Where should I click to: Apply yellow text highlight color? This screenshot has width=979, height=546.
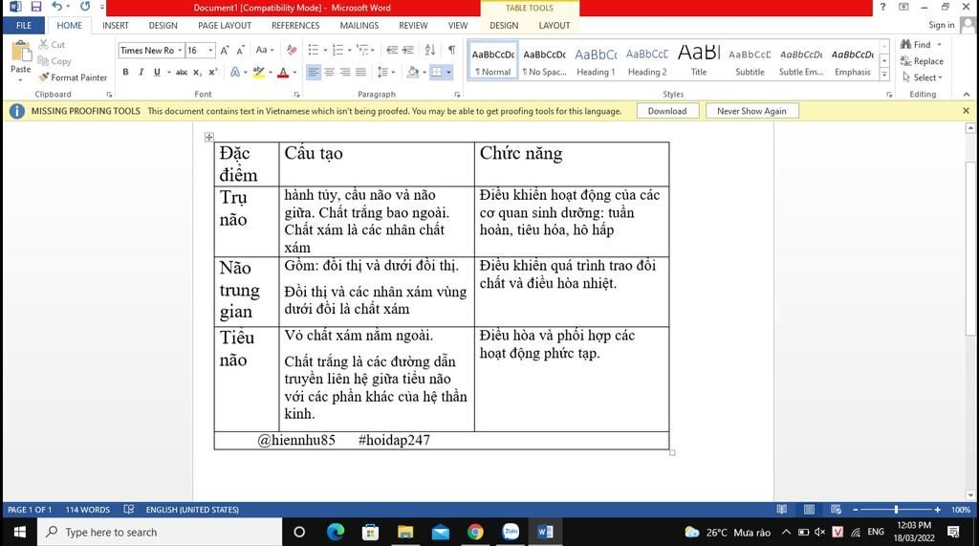point(258,72)
